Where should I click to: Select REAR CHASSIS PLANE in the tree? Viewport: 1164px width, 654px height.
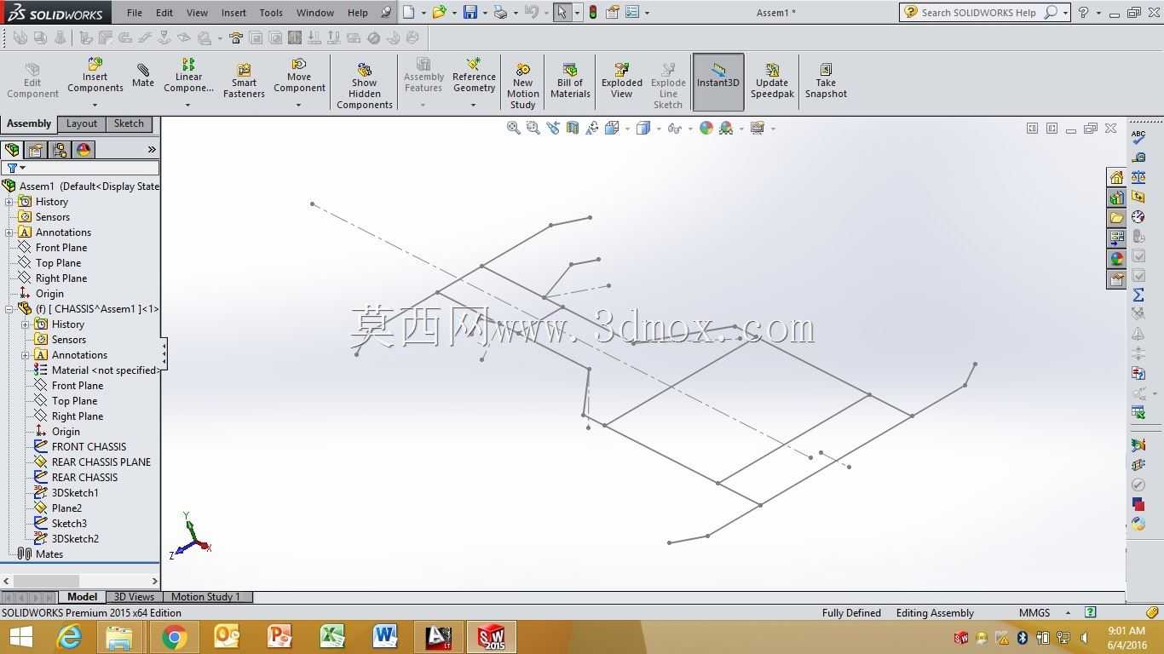[101, 462]
